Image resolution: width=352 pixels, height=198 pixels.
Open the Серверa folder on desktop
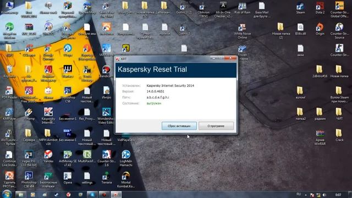[29, 135]
